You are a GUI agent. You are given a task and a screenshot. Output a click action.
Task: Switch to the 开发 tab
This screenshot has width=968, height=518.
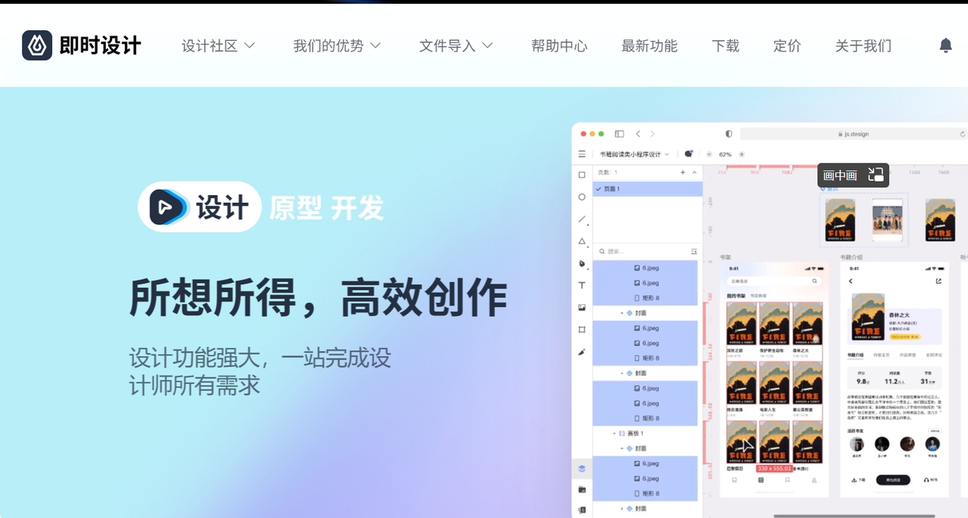(357, 207)
